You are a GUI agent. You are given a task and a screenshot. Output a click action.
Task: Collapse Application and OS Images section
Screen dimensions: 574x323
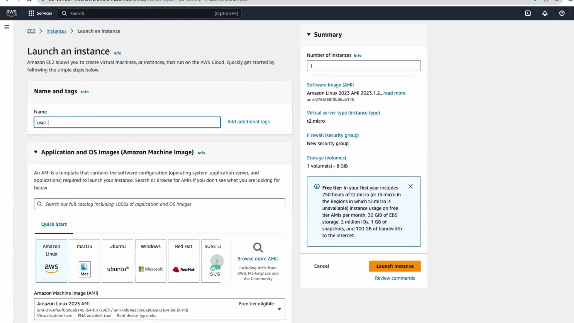tap(36, 152)
